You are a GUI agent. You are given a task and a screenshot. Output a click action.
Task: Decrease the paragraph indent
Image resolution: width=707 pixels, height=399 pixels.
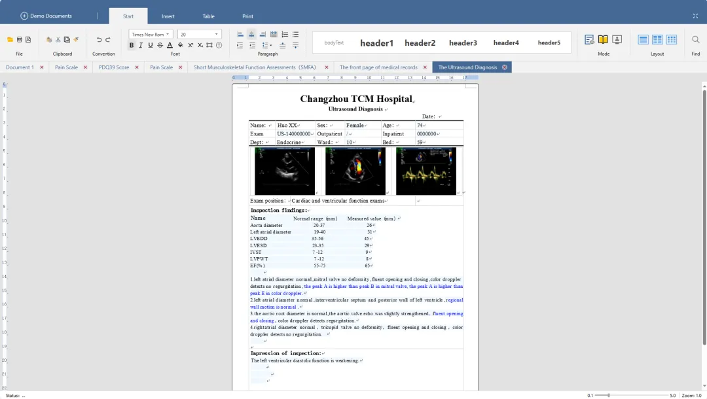pos(252,45)
